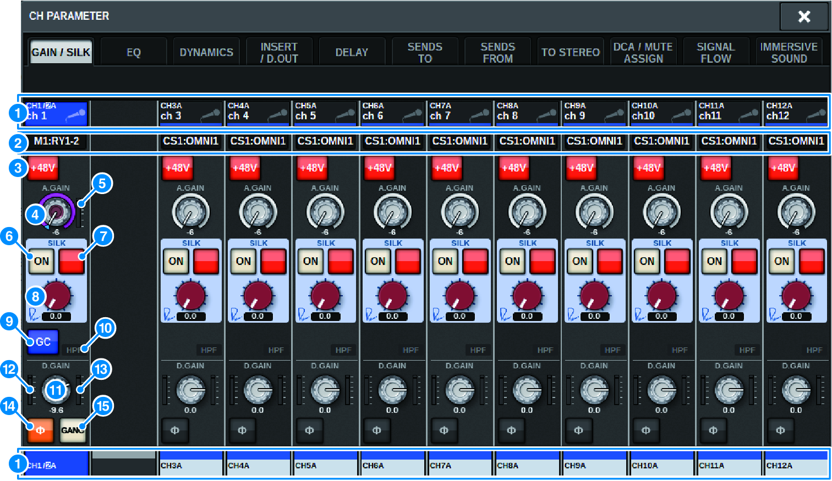Disable the GC gain compensation button
The image size is (832, 481).
point(43,341)
